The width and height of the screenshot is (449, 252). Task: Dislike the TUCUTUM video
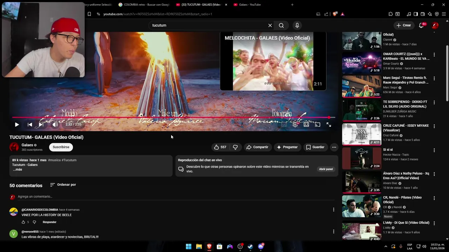(235, 147)
